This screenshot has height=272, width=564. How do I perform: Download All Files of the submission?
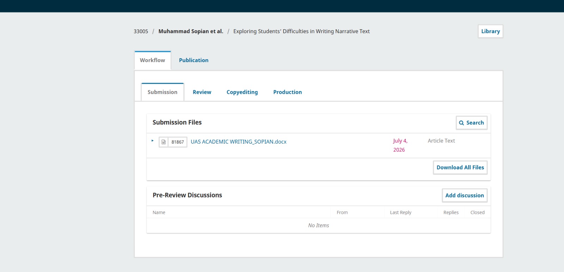coord(460,168)
